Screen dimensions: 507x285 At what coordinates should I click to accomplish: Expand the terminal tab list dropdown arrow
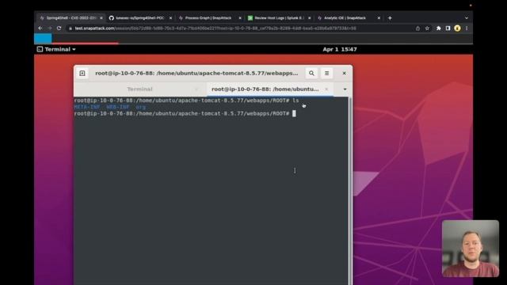click(x=345, y=89)
